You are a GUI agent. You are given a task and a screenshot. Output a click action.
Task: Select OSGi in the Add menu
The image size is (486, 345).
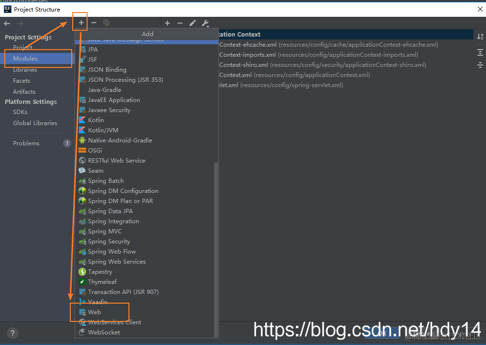146,150
